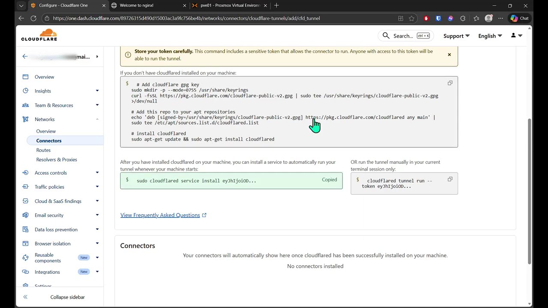
Task: Open the browser extensions puzzle icon
Action: tap(463, 18)
